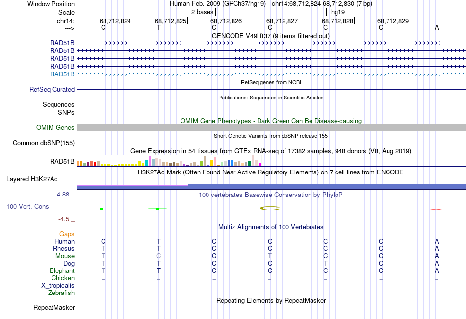Viewport: 466px width, 319px height.
Task: Open Repeating Elements by RepeatMasker title
Action: tap(271, 300)
